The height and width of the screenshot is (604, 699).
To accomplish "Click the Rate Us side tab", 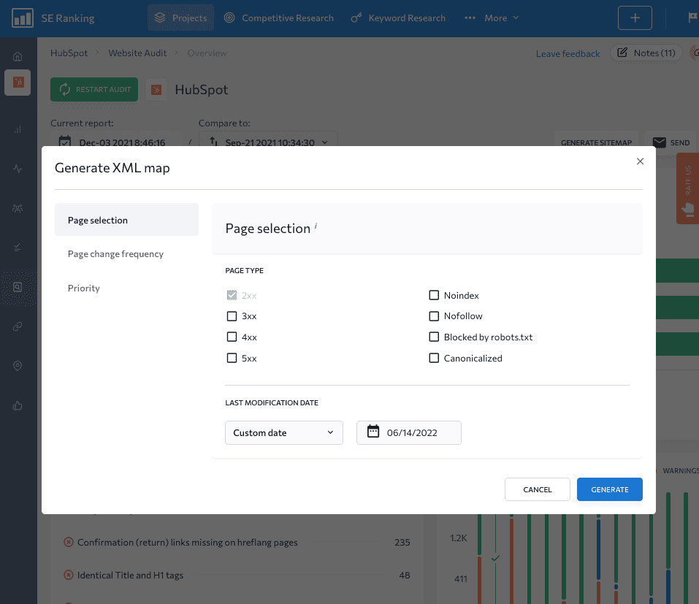I will coord(688,188).
